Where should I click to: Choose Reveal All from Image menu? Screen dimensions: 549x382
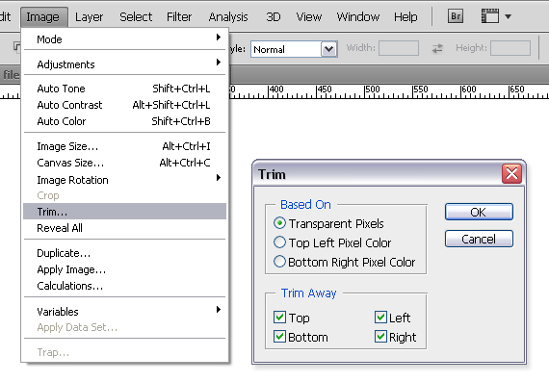tap(124, 228)
